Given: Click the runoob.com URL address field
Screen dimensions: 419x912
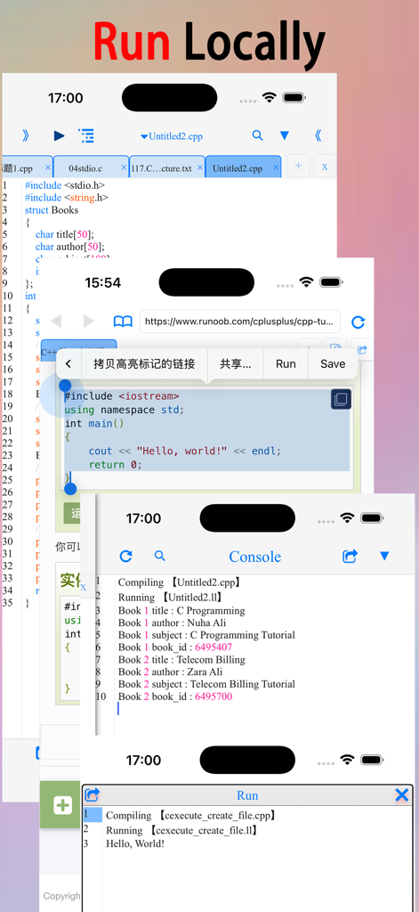Looking at the screenshot, I should [x=240, y=321].
